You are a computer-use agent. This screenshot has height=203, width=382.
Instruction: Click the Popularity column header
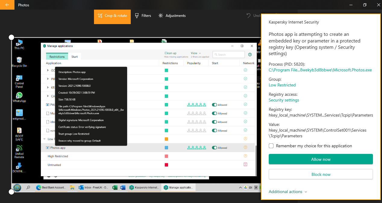(x=194, y=63)
